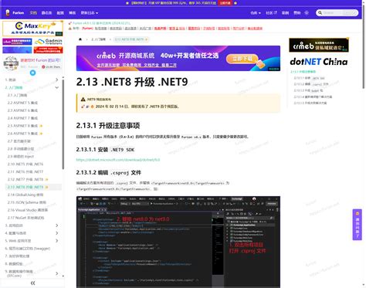
Task: Open sidebar item 2.14 GlobalUsing 使用
Action: tap(25, 195)
